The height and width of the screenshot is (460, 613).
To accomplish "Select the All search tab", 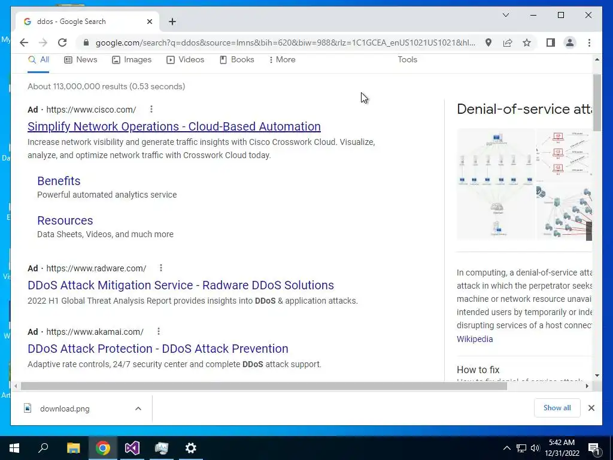I will tap(38, 60).
